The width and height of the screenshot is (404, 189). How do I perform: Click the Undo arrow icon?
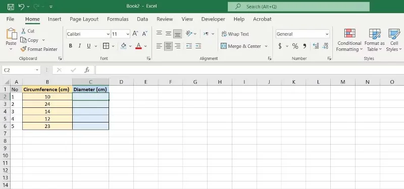pyautogui.click(x=21, y=7)
